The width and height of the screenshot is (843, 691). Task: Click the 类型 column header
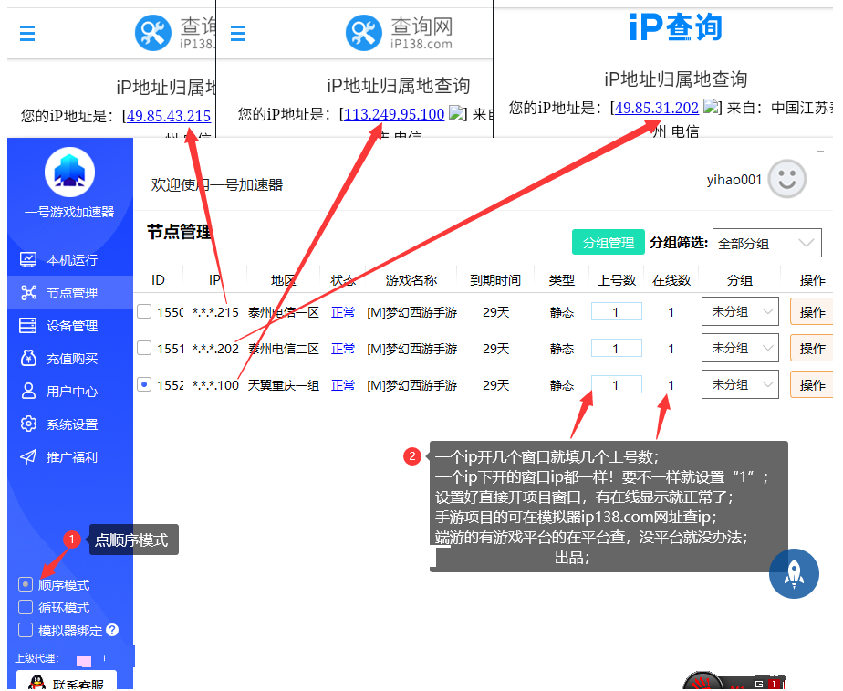pyautogui.click(x=561, y=279)
